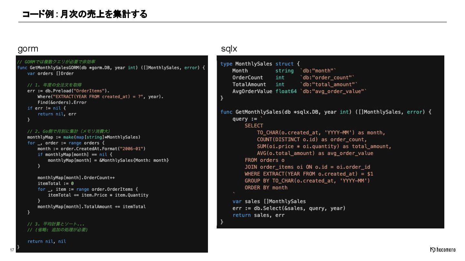
Task: Click the line 'itemTotal := 0'
Action: pos(56,184)
